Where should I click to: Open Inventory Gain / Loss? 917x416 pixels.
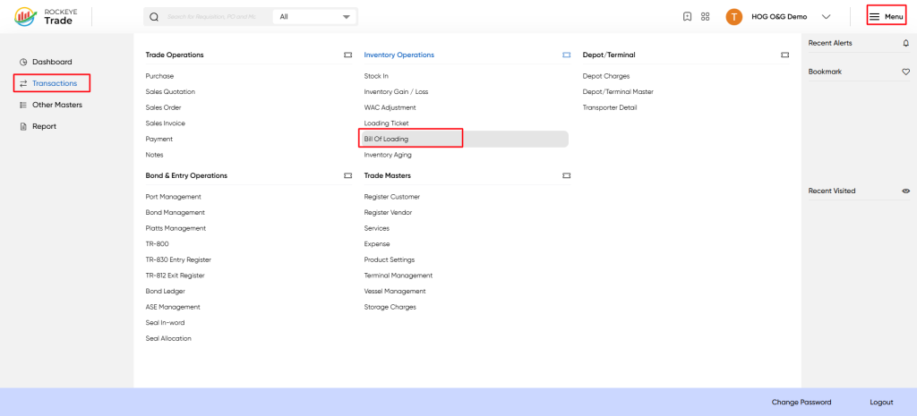pyautogui.click(x=396, y=92)
